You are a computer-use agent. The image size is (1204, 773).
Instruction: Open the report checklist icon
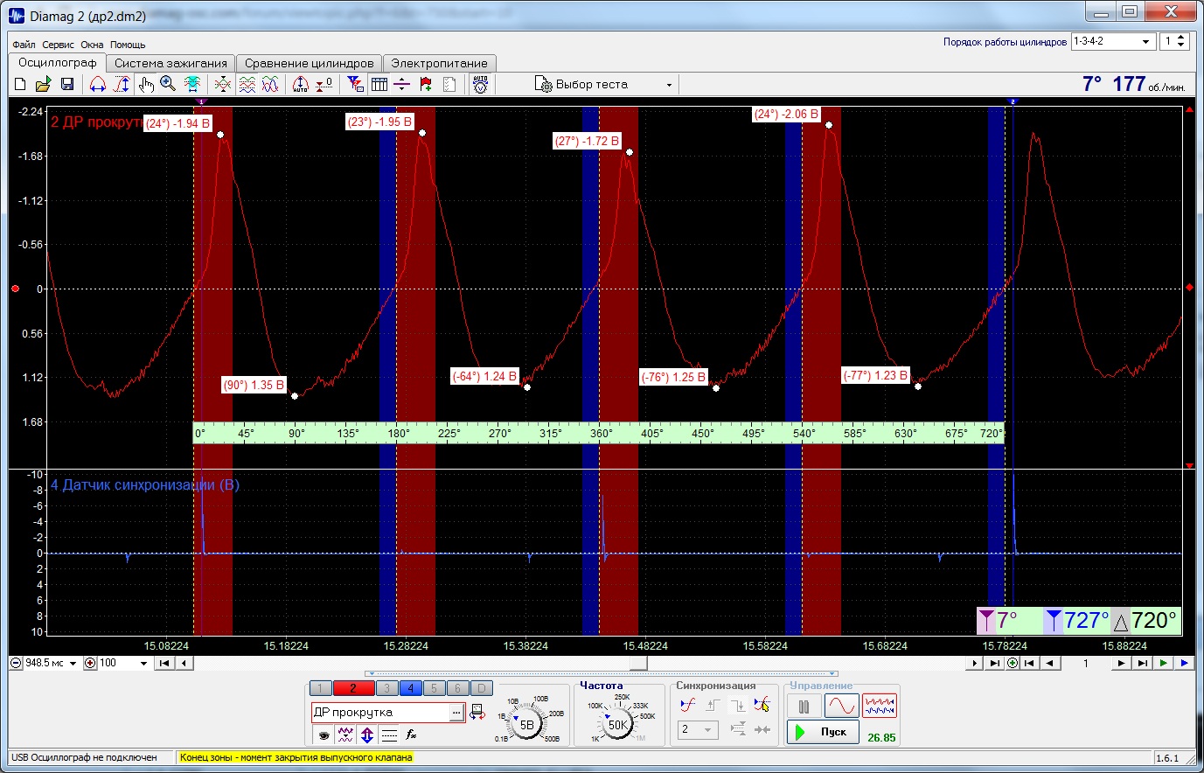click(x=449, y=84)
